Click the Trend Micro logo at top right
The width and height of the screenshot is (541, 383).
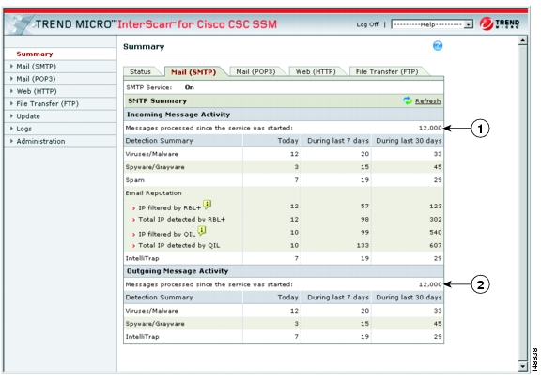(500, 23)
